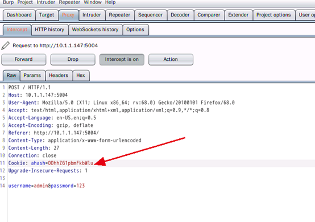Click the password=123 body parameter
The height and width of the screenshot is (222, 315).
pyautogui.click(x=68, y=186)
